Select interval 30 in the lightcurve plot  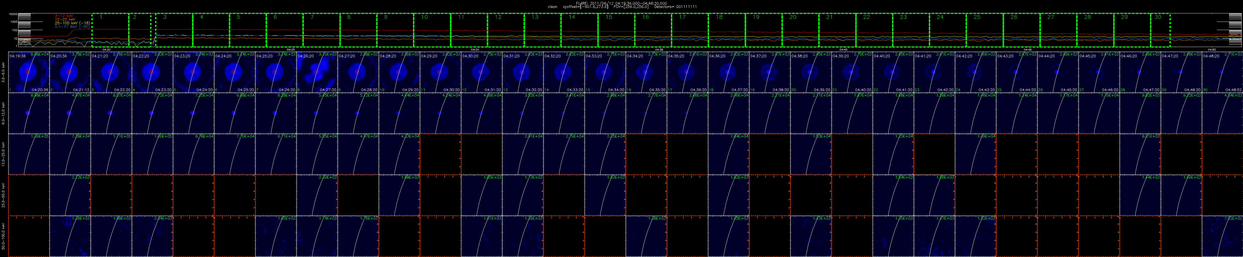coord(1160,30)
